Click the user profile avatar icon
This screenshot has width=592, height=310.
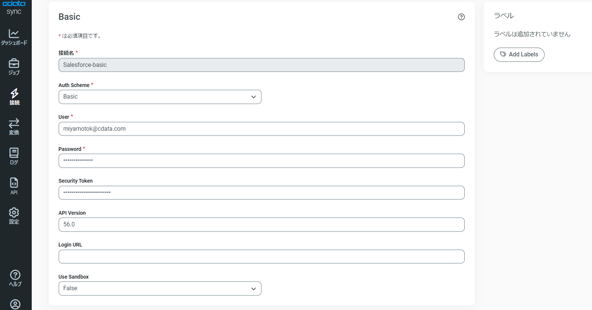(x=15, y=304)
